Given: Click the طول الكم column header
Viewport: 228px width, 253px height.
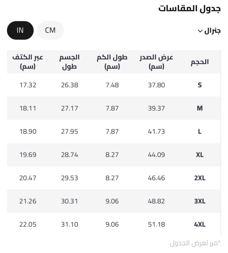Looking at the screenshot, I should pos(112,62).
